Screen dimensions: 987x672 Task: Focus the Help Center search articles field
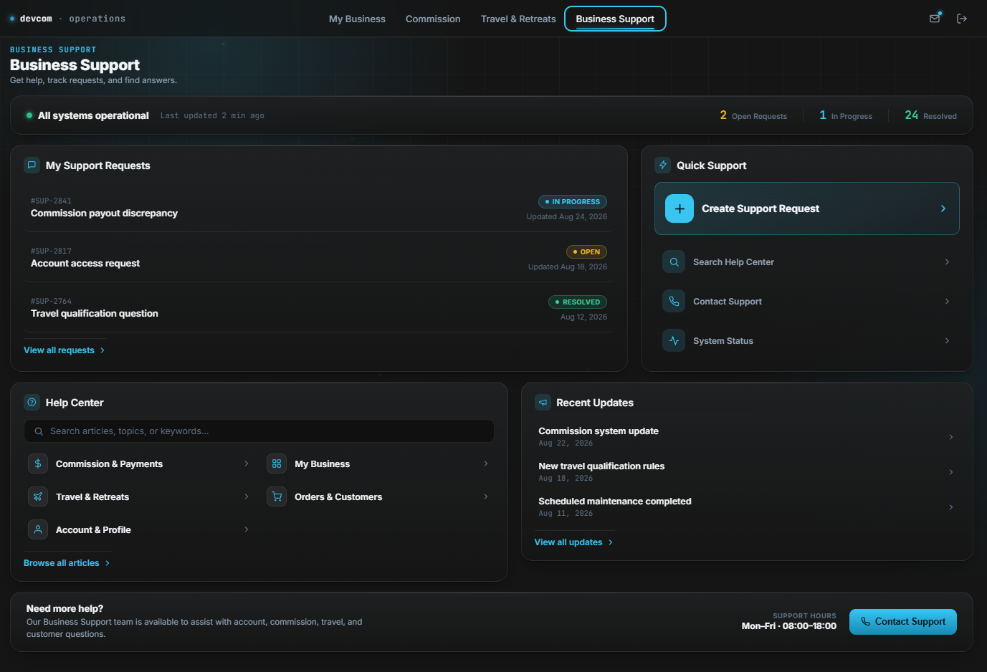click(259, 431)
